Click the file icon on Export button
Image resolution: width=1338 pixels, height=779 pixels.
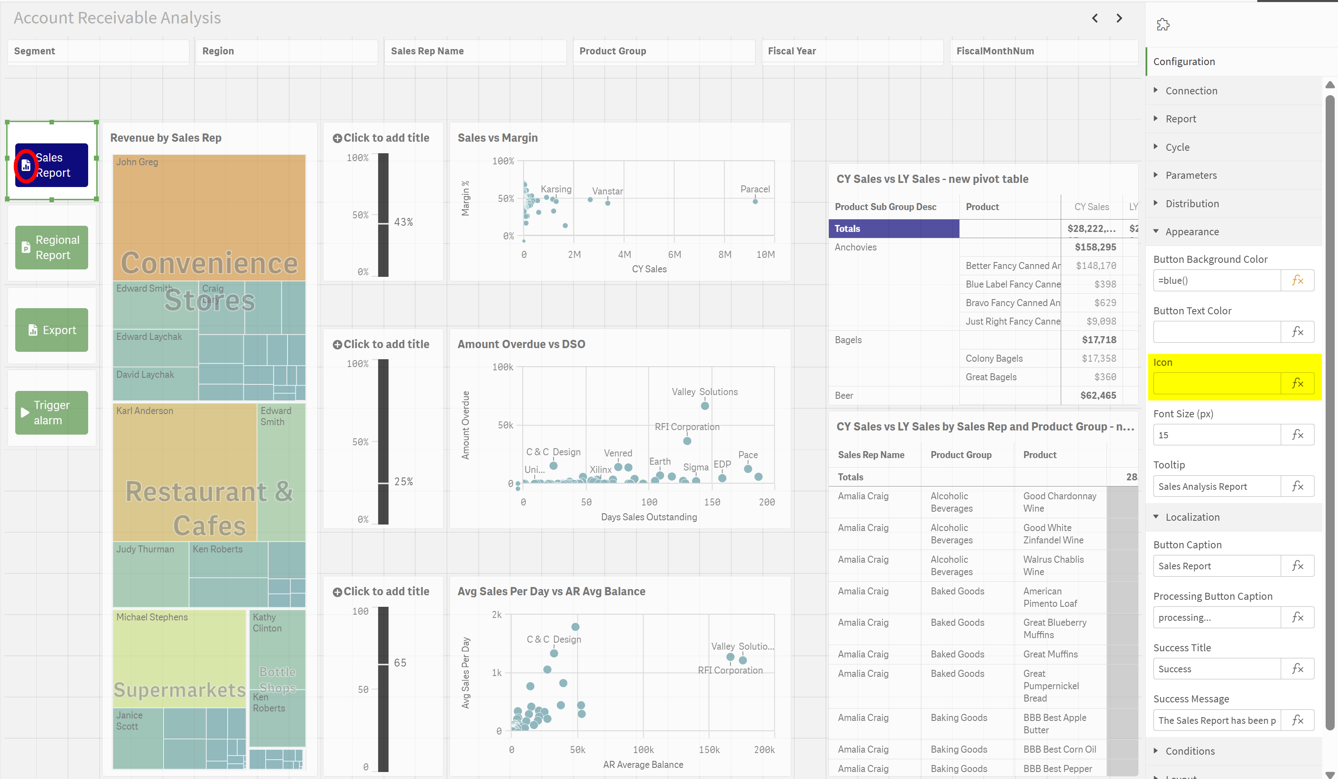33,330
